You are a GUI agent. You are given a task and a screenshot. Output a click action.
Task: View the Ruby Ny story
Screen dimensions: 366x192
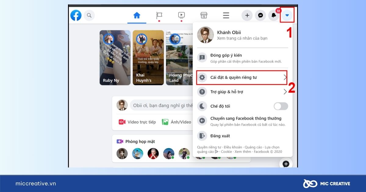115,58
